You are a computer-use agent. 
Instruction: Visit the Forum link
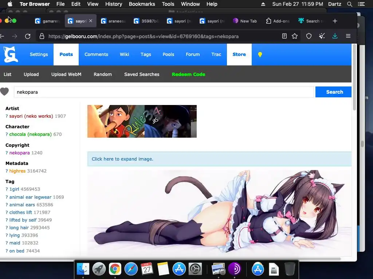click(193, 54)
